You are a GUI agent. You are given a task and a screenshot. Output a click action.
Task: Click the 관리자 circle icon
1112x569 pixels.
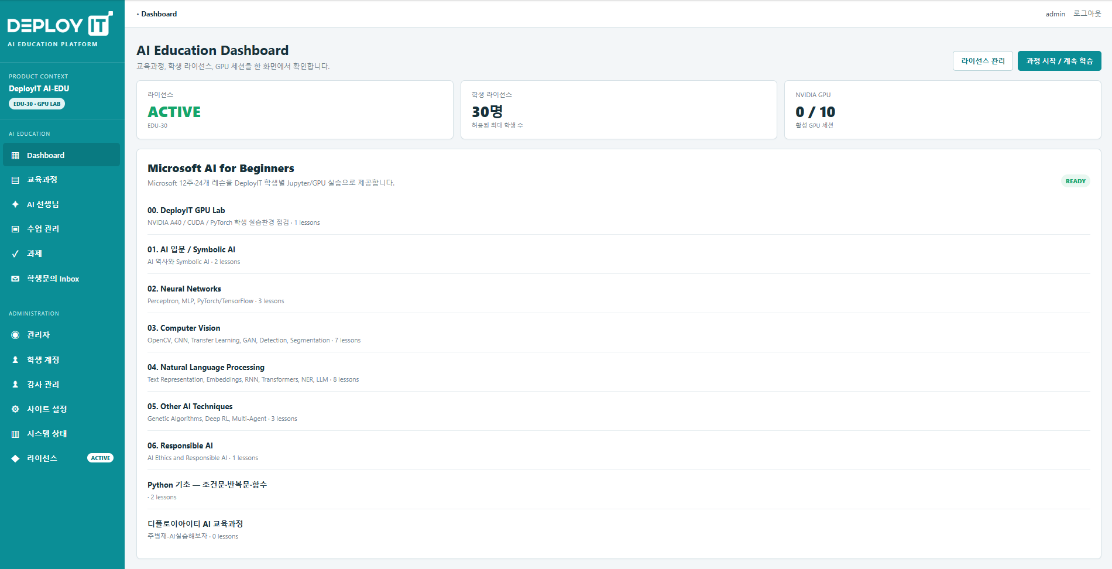click(15, 335)
